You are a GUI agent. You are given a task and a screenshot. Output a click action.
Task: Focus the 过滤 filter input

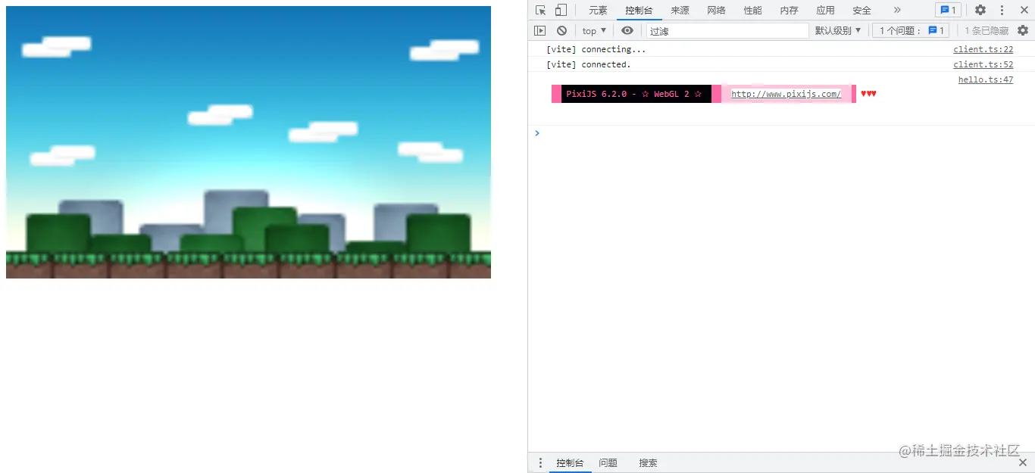click(727, 30)
